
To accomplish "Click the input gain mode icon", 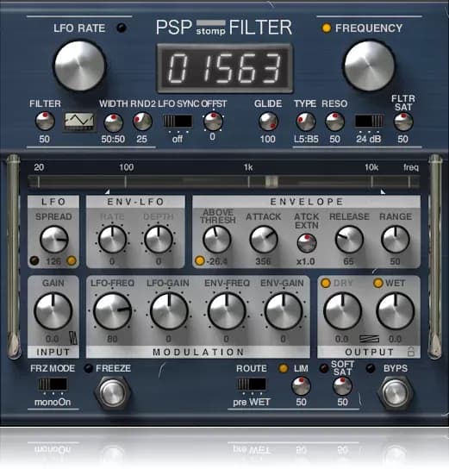I will pos(73,338).
